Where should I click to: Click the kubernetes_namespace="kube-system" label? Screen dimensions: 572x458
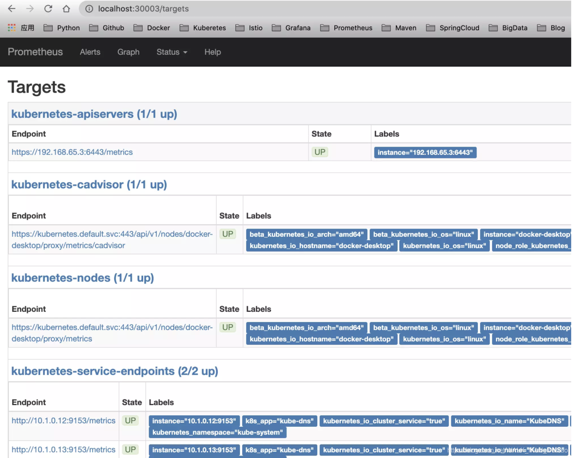point(218,433)
